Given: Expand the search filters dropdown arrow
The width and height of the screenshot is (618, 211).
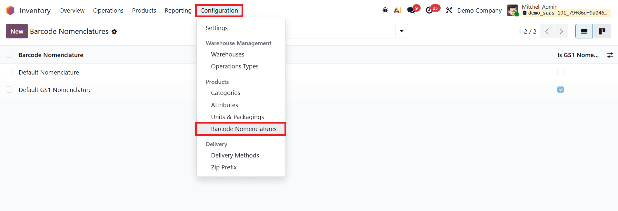Looking at the screenshot, I should click(402, 31).
